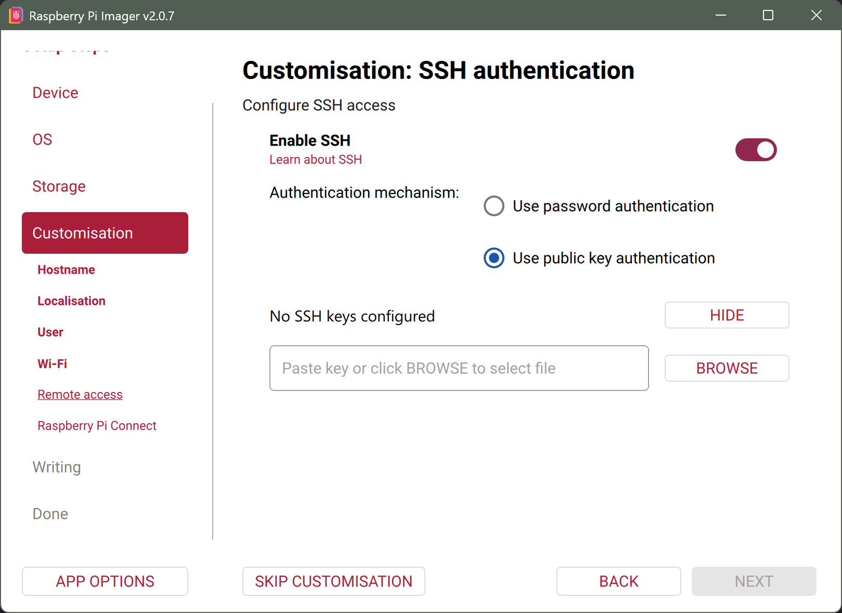The width and height of the screenshot is (842, 613).
Task: Click BROWSE to select a key file
Action: (x=727, y=368)
